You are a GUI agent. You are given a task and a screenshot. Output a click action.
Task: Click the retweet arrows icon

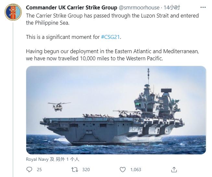click(x=74, y=170)
